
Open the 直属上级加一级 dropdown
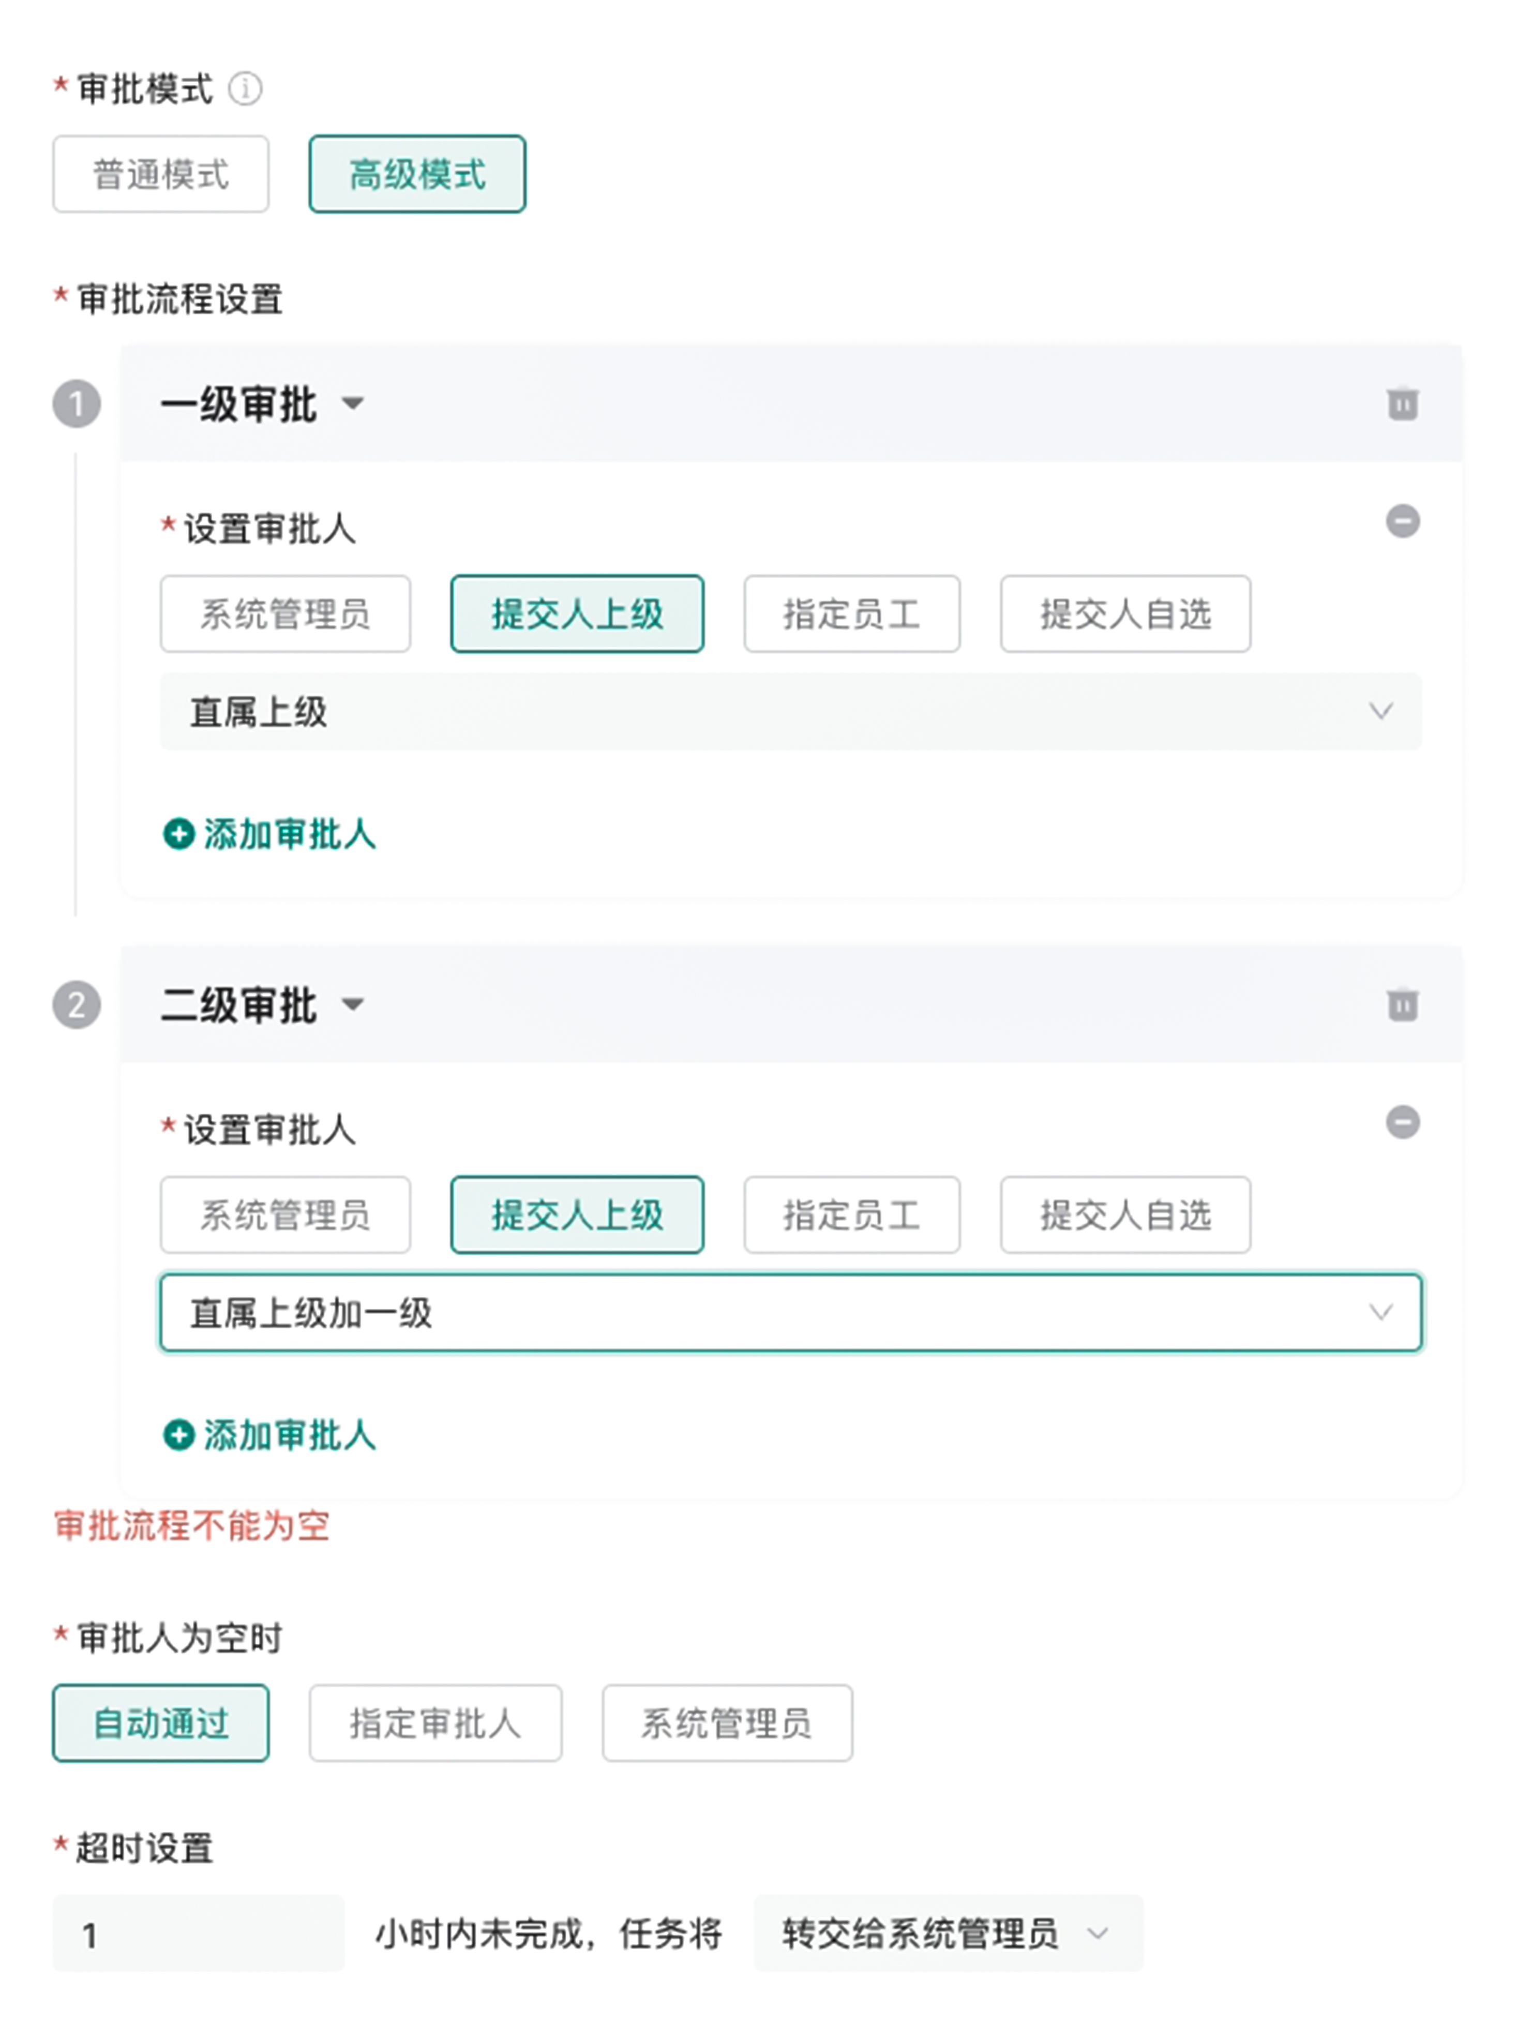(x=790, y=1312)
